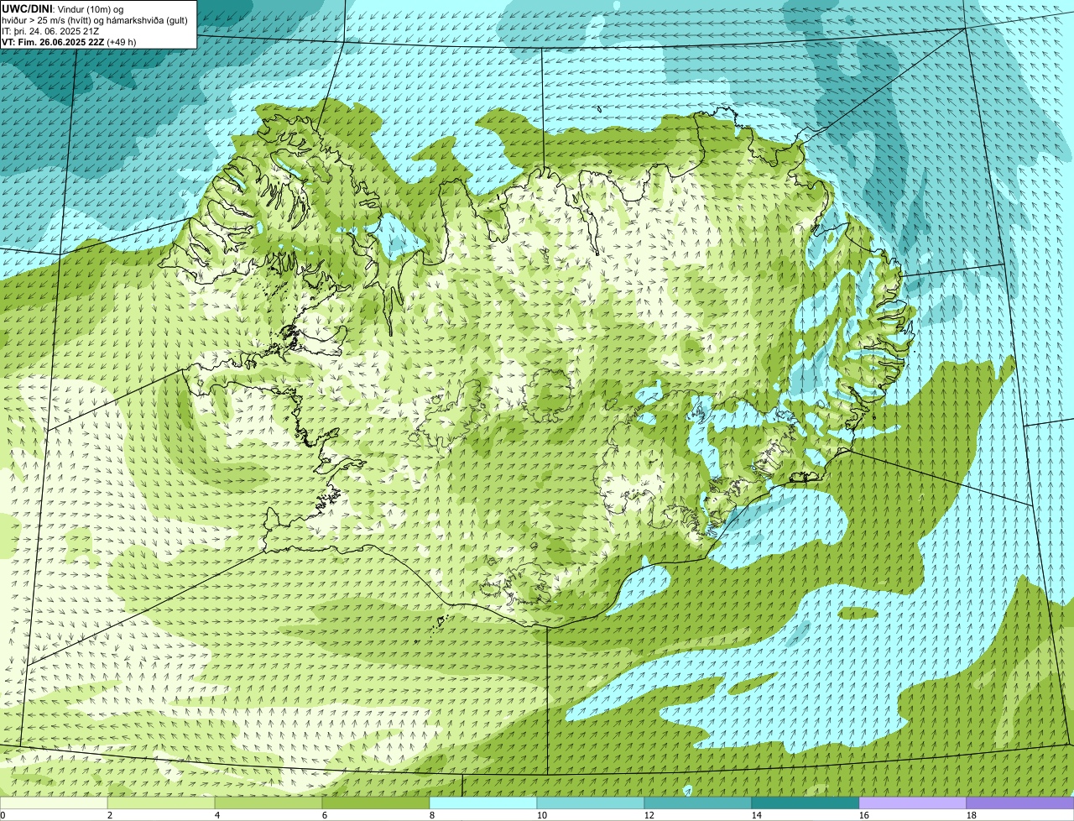Image resolution: width=1074 pixels, height=821 pixels.
Task: Click the legend label '12'
Action: (x=649, y=815)
